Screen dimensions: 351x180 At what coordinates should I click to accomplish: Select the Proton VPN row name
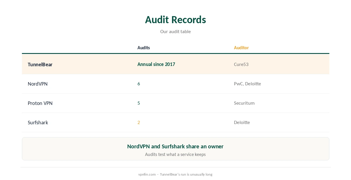[x=40, y=103]
